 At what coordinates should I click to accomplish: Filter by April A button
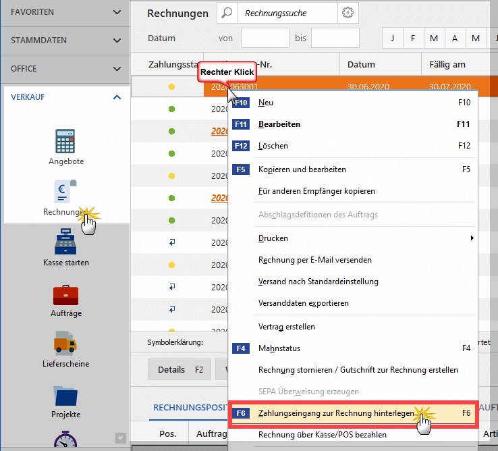pos(455,38)
